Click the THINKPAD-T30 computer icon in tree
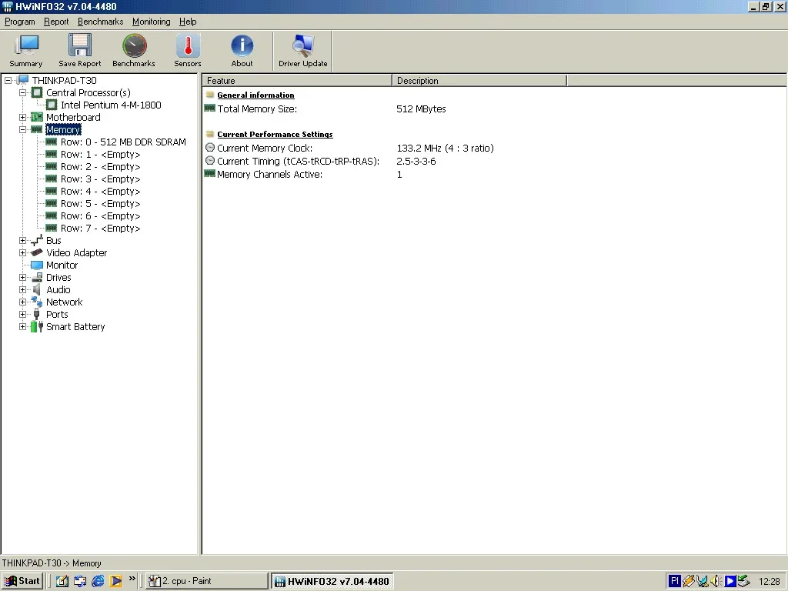Image resolution: width=788 pixels, height=591 pixels. tap(22, 80)
